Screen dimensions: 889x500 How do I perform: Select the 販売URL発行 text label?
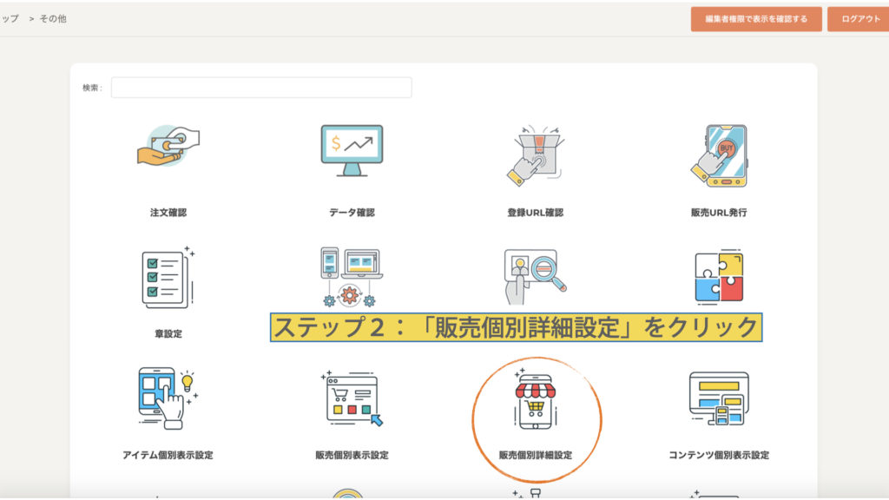click(x=719, y=213)
